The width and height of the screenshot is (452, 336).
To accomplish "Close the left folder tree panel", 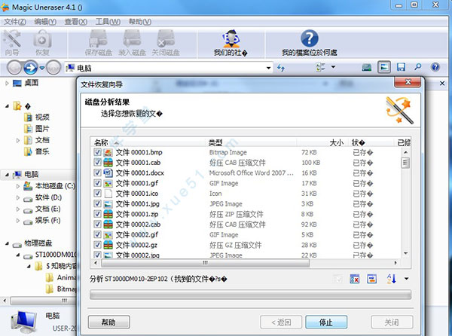I will (x=442, y=84).
